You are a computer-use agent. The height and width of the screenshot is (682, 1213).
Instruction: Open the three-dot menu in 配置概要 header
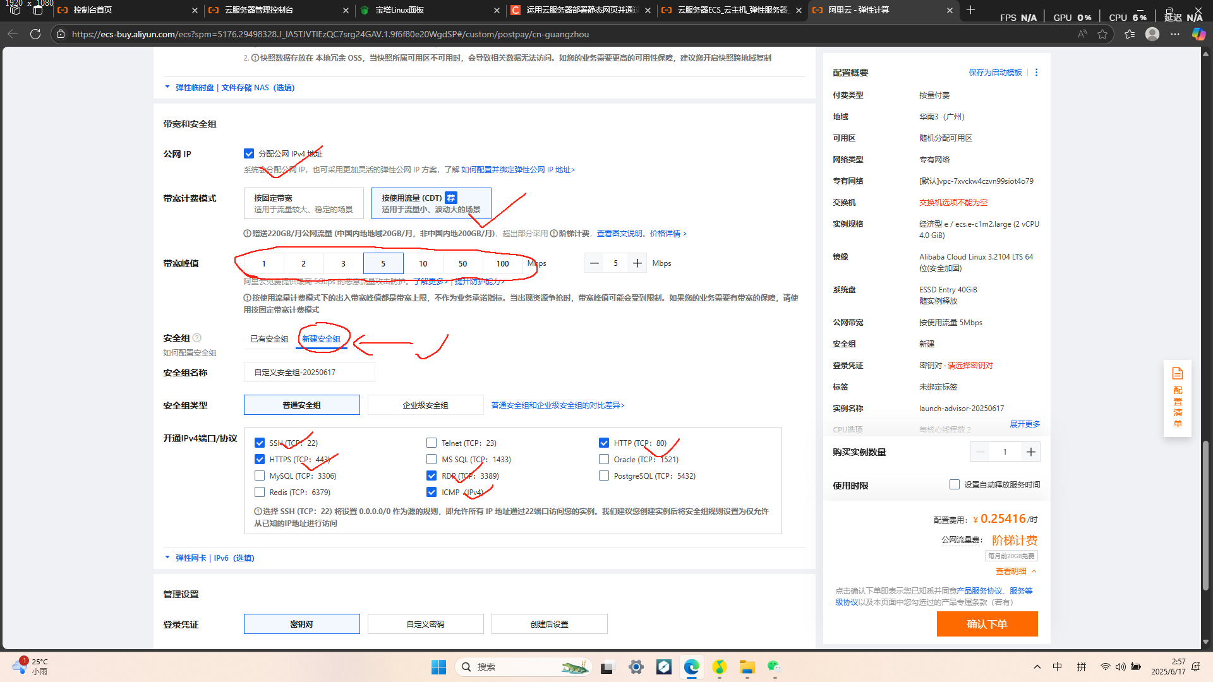[x=1036, y=73]
